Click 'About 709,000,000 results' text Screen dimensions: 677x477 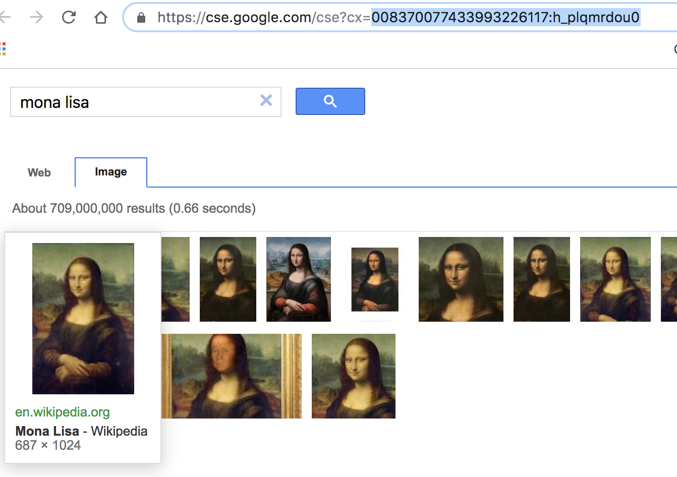89,208
